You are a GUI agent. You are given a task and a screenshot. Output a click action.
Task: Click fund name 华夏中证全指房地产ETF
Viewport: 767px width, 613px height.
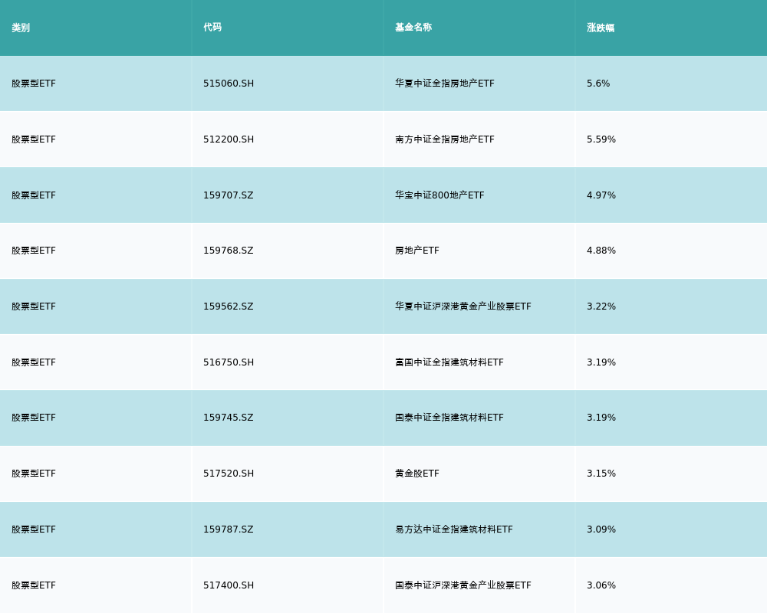[445, 84]
